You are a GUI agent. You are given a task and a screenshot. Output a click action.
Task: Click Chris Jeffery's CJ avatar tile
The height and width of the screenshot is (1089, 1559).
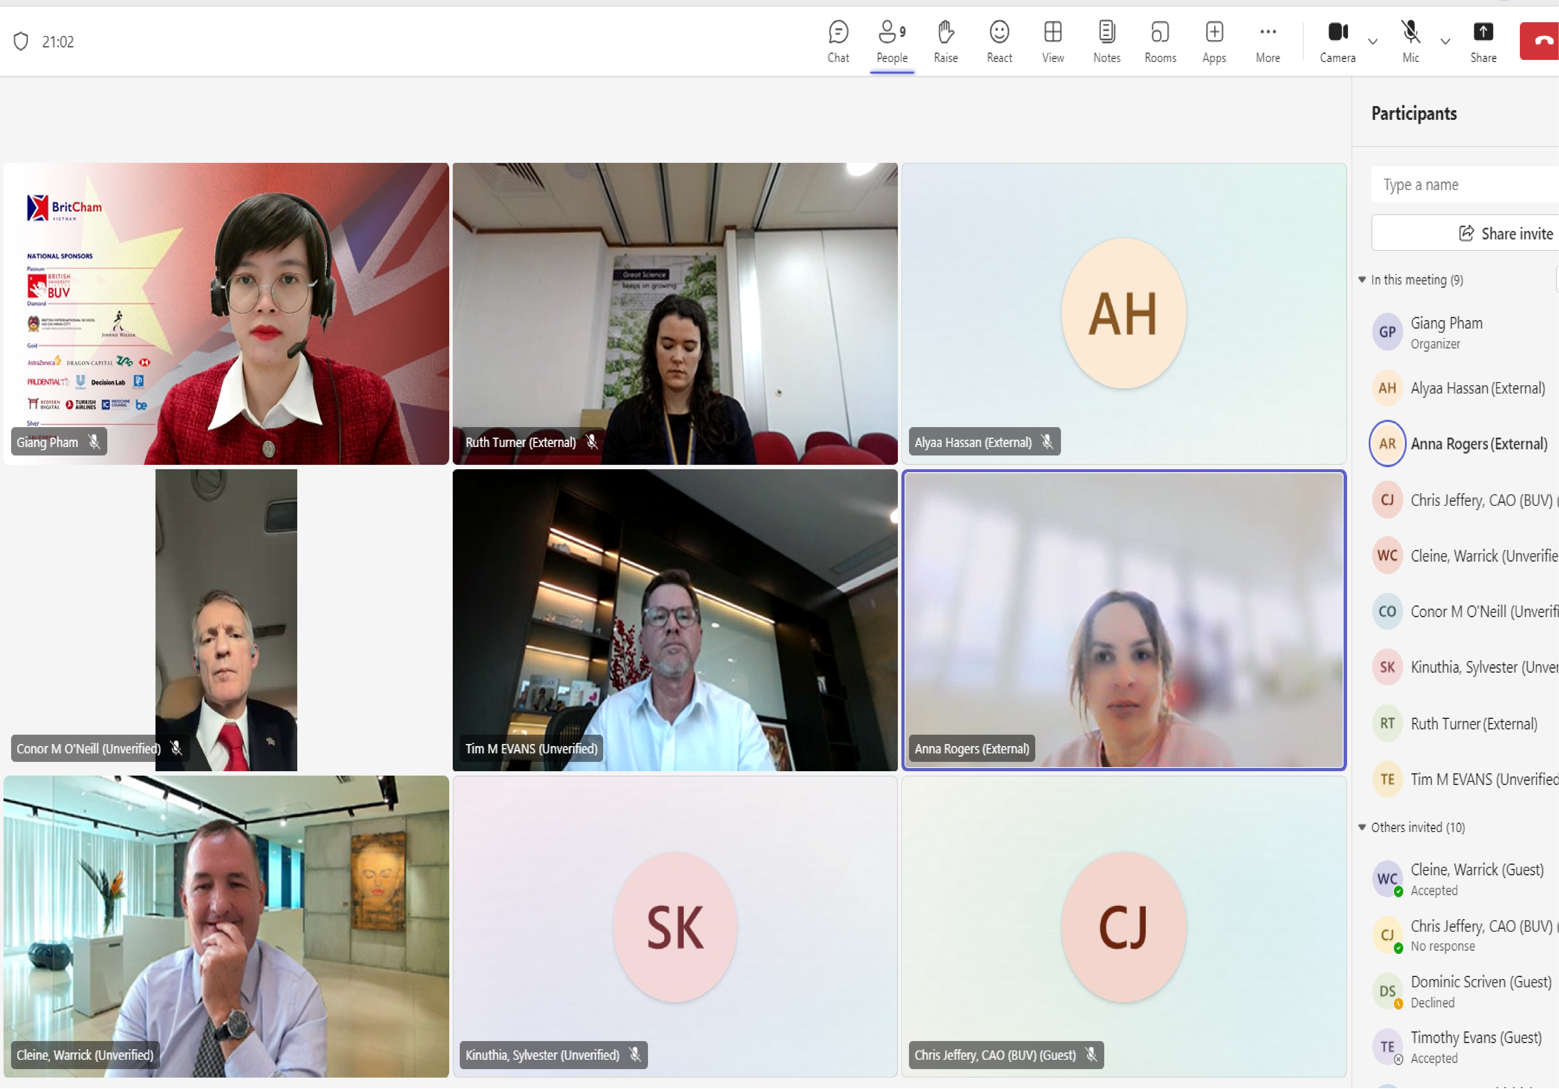pos(1124,927)
